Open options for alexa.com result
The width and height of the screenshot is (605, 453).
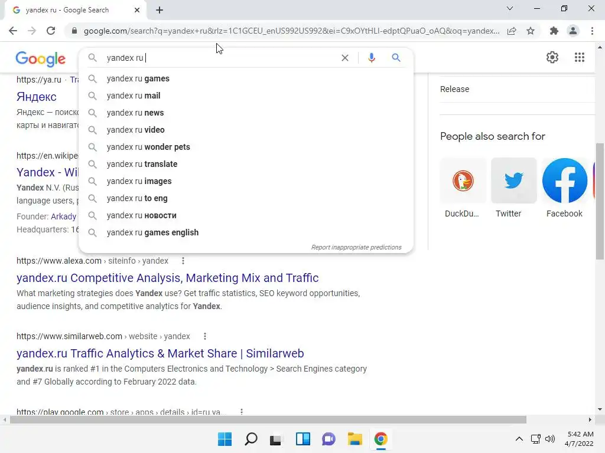183,261
